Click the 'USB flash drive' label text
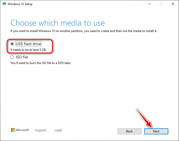Screen dimensions: 179x141 tap(28, 44)
